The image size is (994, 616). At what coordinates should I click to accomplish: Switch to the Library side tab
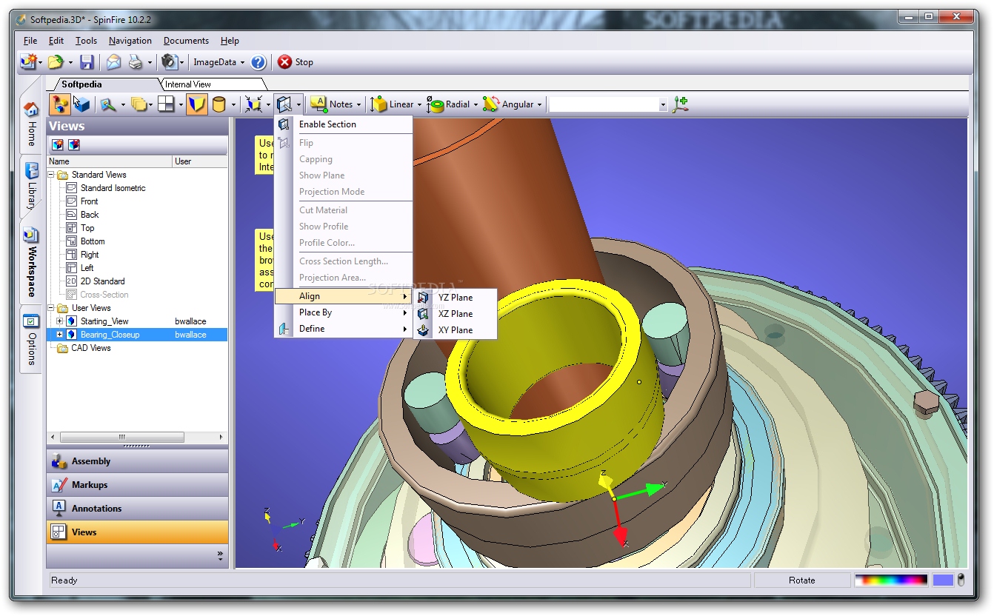[x=31, y=187]
